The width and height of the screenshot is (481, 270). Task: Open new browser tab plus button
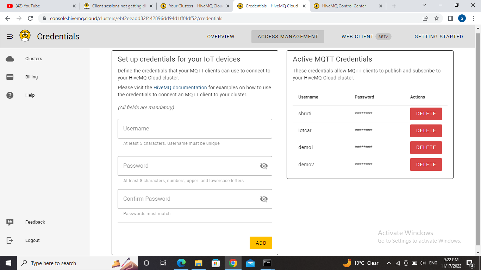click(x=394, y=6)
